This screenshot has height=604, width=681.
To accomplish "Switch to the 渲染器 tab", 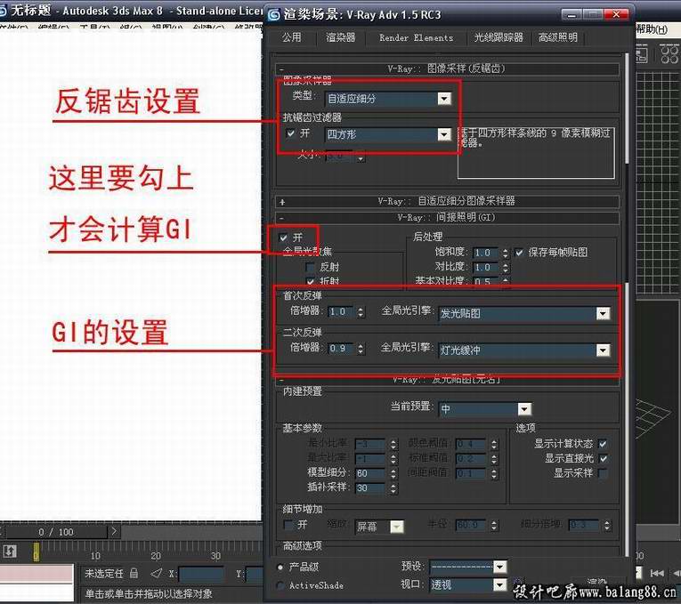I will [x=340, y=37].
